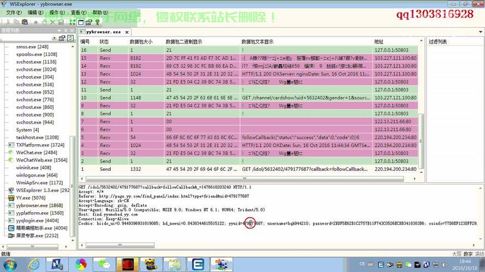Screen dimensions: 485x272
Task: Select packet row 1 GET /idol/5632402
Action: coord(249,169)
